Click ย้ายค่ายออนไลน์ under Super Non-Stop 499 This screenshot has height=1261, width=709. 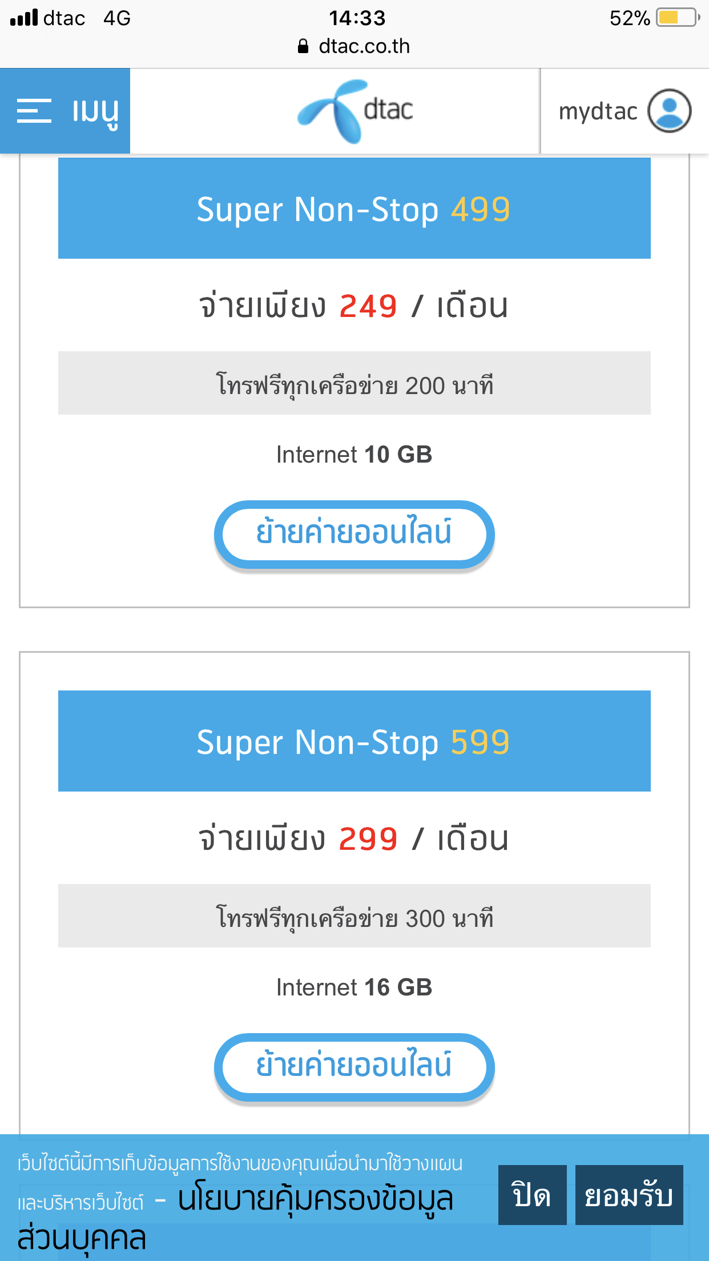click(354, 534)
